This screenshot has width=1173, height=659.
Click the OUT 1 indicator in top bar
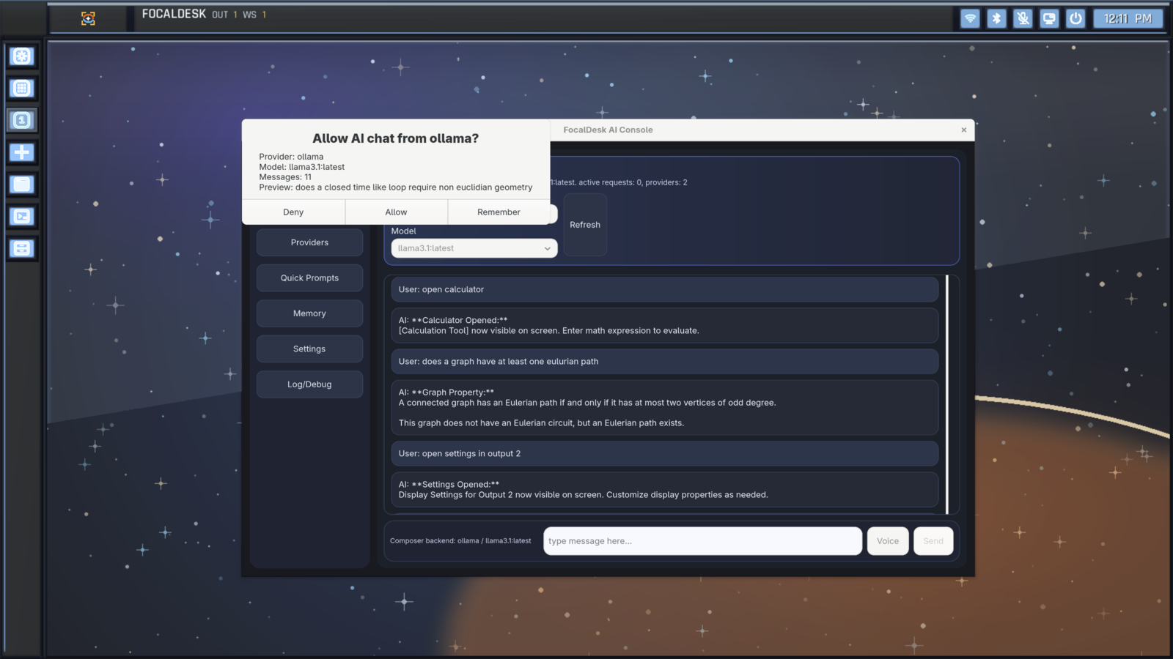coord(224,15)
